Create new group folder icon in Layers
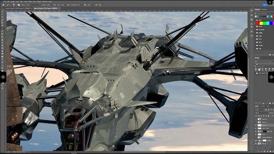This screenshot has height=154, width=274. coord(270,151)
